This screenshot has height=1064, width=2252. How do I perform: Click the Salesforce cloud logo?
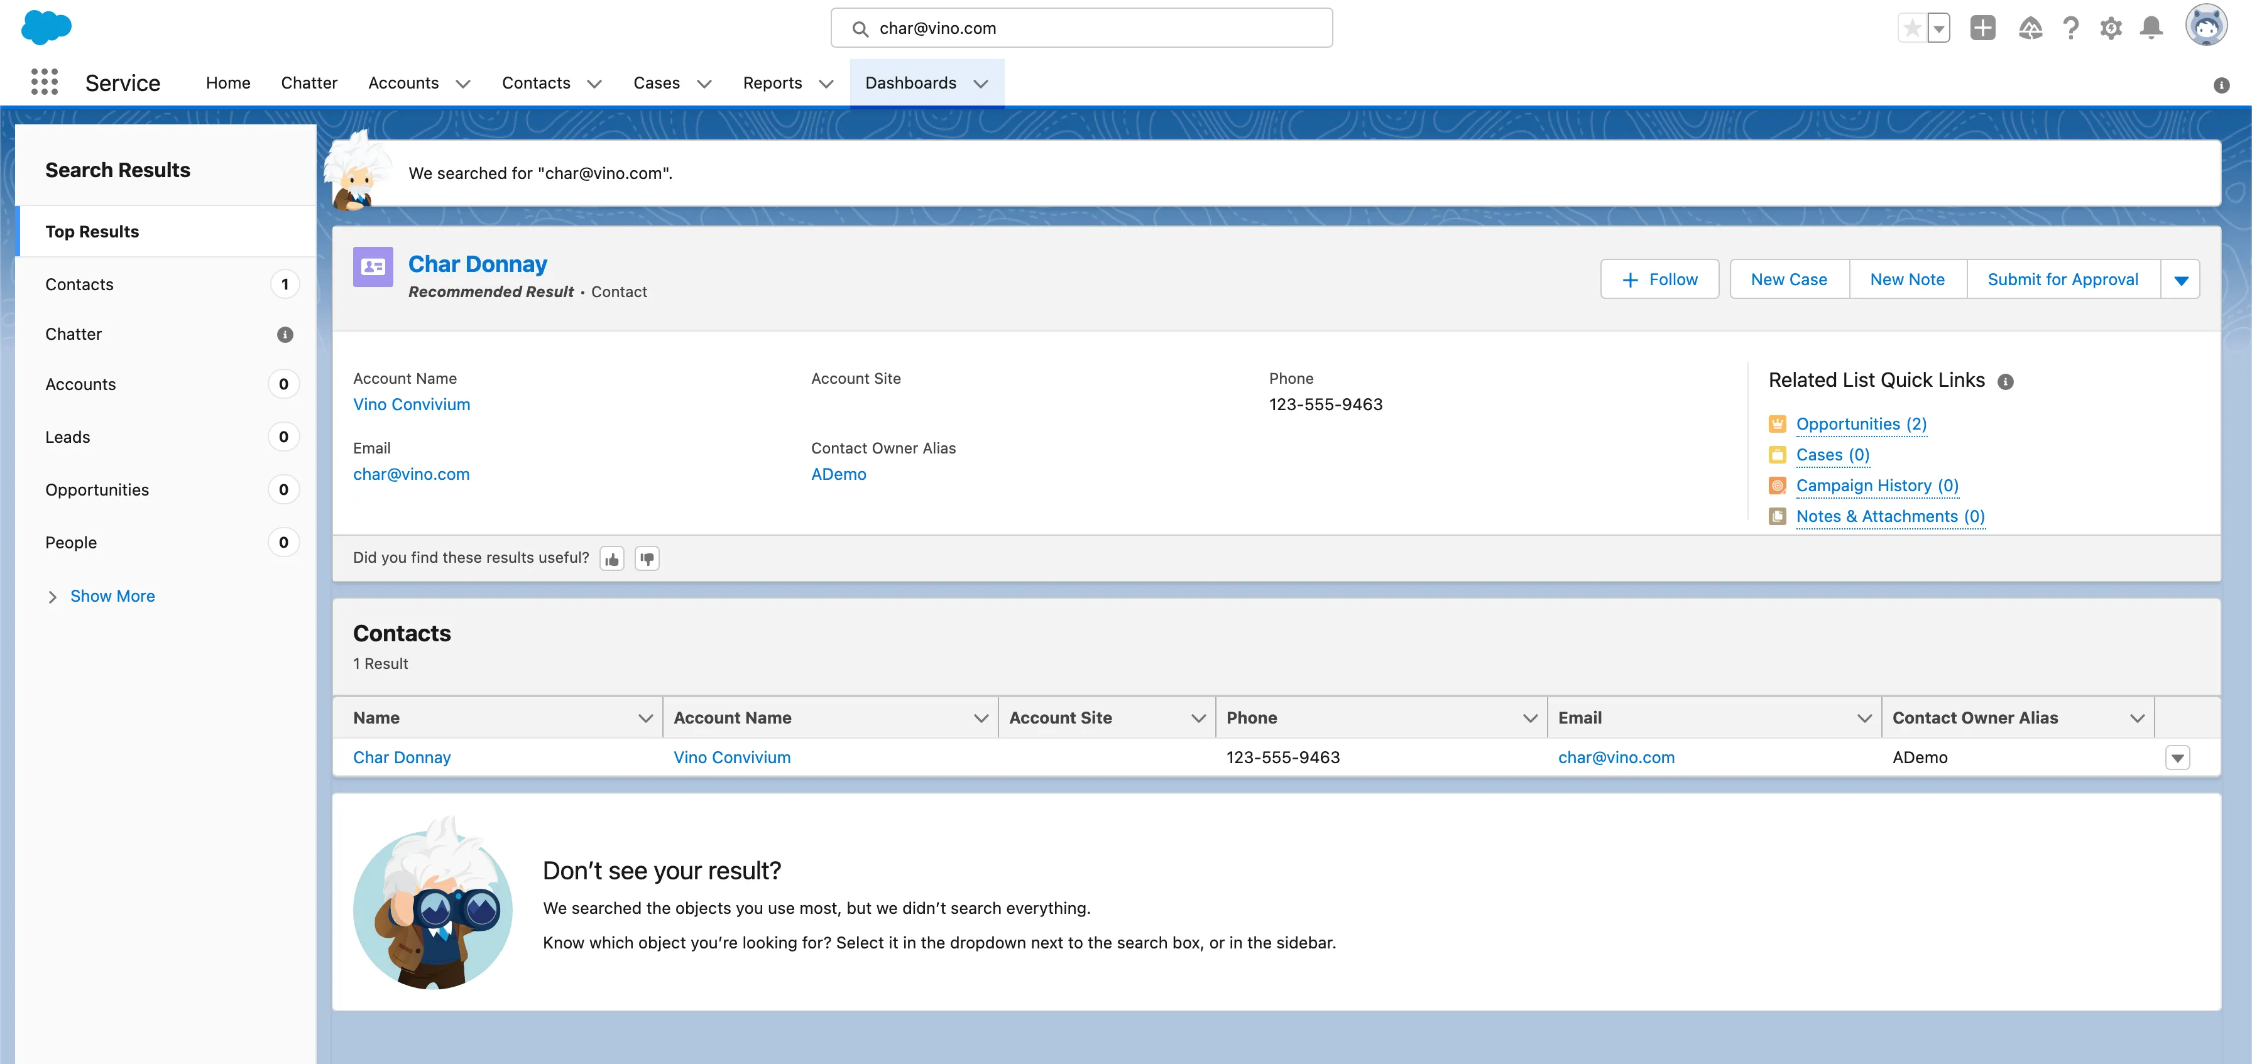pyautogui.click(x=46, y=27)
